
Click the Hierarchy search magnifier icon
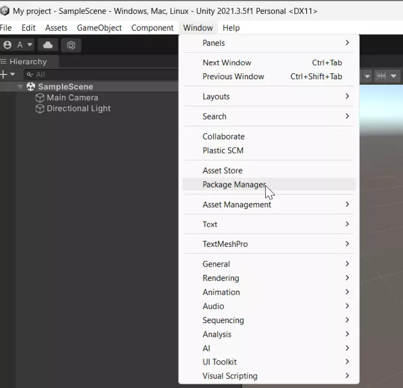30,74
